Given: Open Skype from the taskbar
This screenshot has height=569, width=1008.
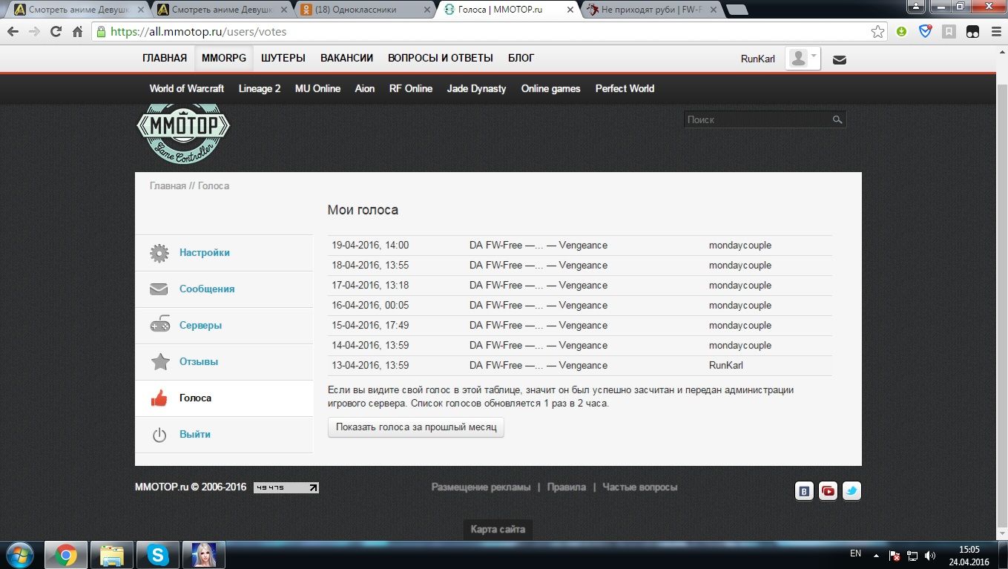Looking at the screenshot, I should pyautogui.click(x=157, y=555).
